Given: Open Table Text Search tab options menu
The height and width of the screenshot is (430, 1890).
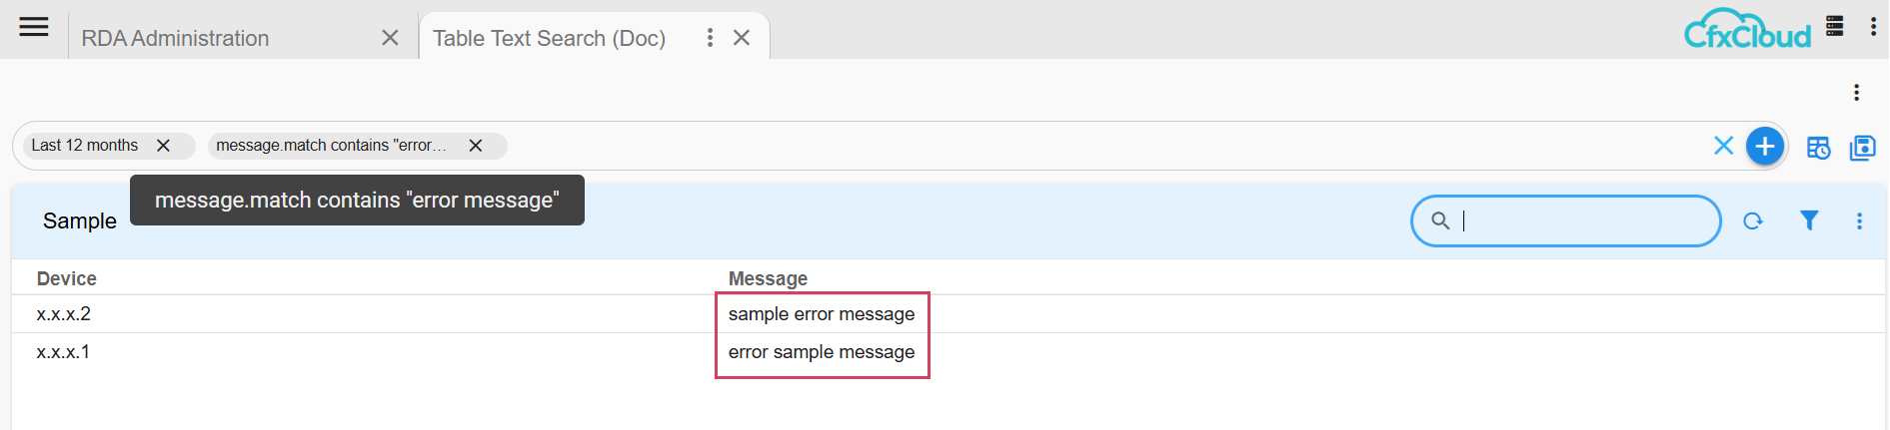Looking at the screenshot, I should coord(710,38).
